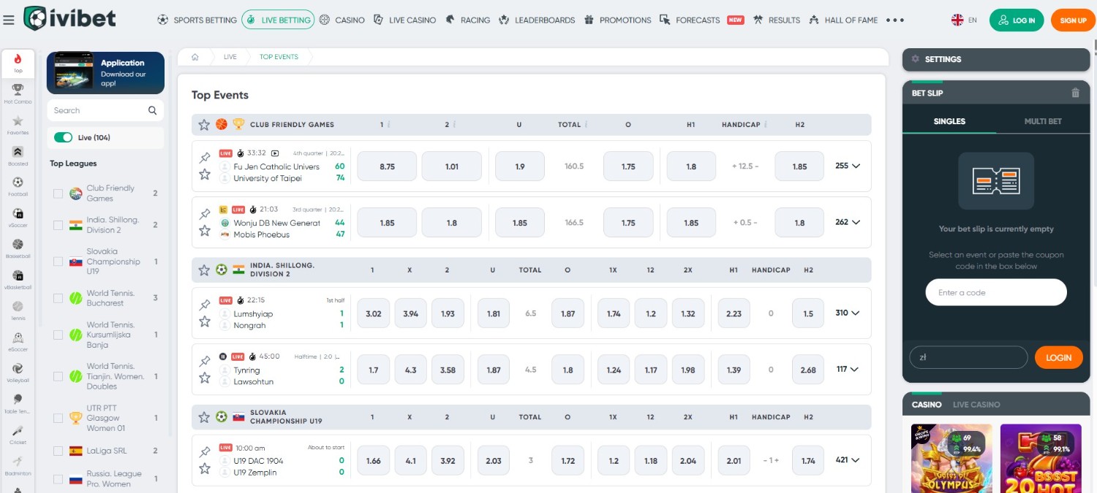The width and height of the screenshot is (1097, 493).
Task: Tick the World Tennis. Bucharest checkbox
Action: coord(58,298)
